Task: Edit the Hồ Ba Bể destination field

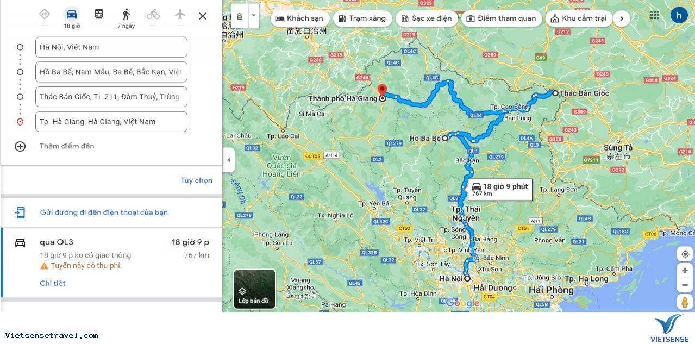Action: tap(111, 72)
